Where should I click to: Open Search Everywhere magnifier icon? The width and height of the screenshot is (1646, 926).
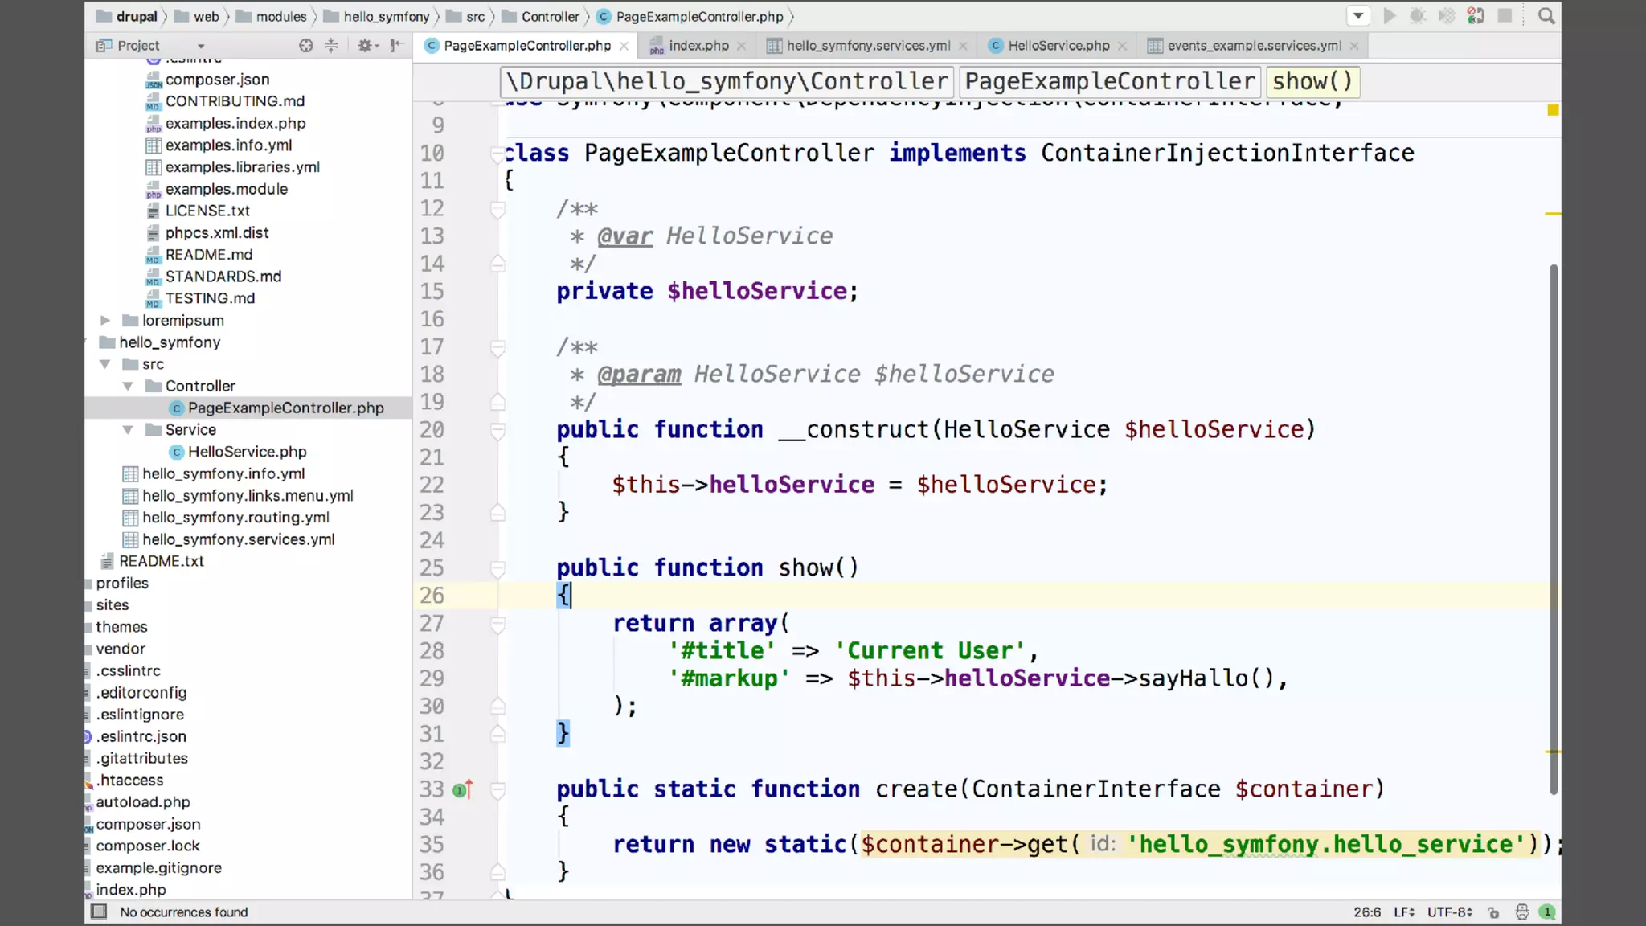[1546, 16]
